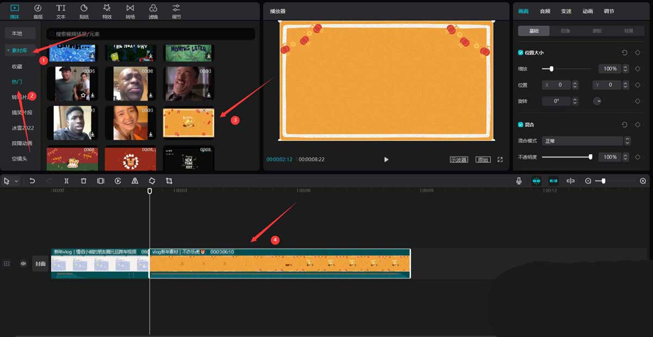Screen dimensions: 653x337
Task: Click the split clip tool in the timeline toolbar
Action: 66,181
